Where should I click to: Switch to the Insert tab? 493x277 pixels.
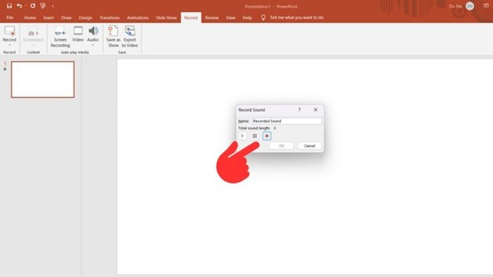(x=49, y=18)
